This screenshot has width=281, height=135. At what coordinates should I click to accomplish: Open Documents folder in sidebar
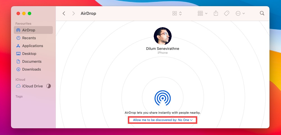(x=32, y=61)
